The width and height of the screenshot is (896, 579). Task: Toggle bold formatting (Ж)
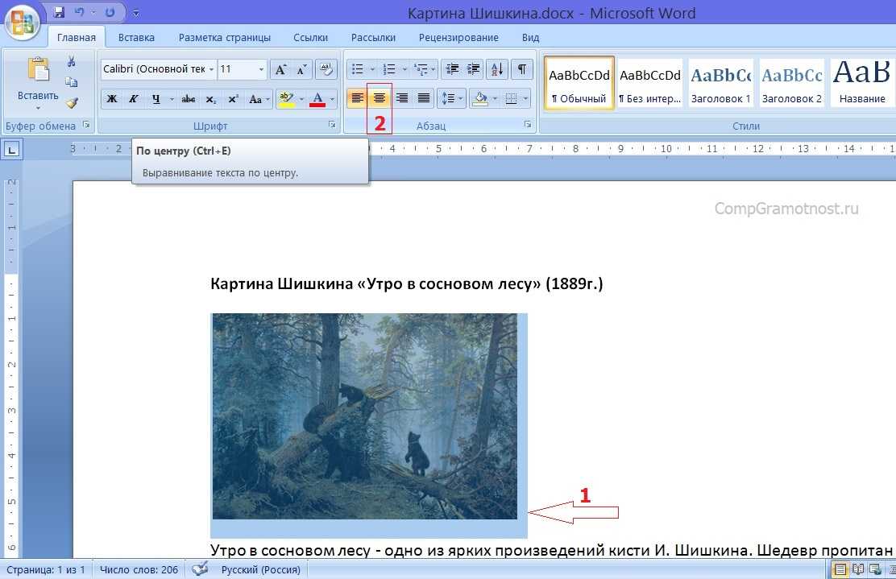[x=112, y=99]
